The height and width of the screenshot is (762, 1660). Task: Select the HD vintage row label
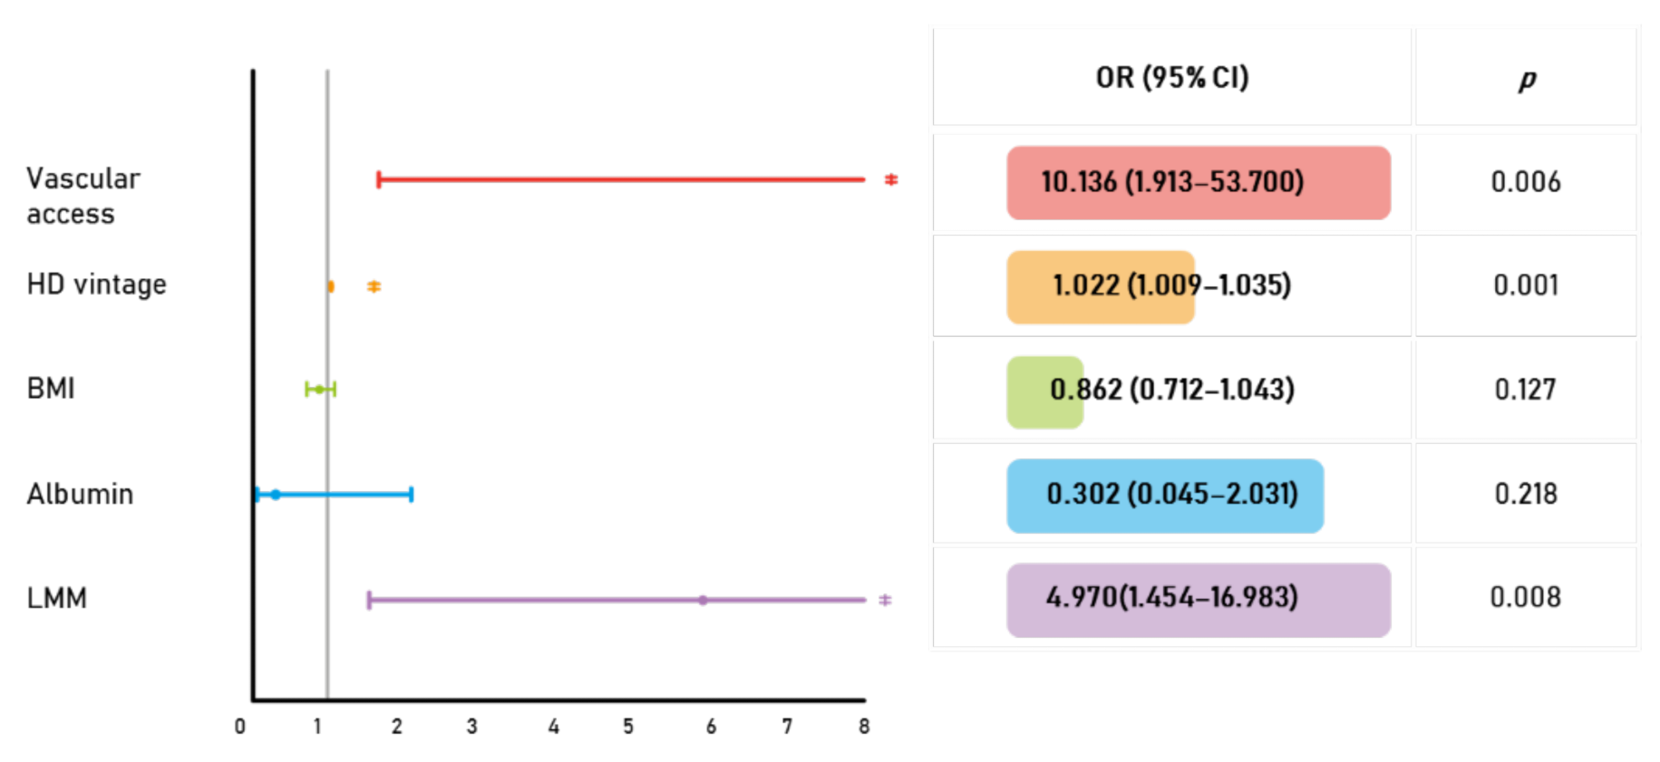point(96,285)
